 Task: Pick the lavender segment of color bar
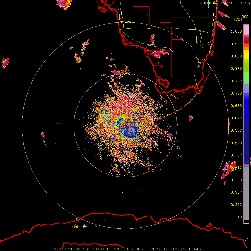246,88
